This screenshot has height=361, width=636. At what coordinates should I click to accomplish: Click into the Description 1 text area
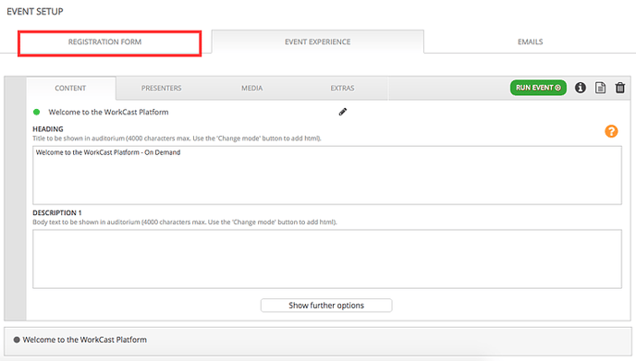(327, 259)
